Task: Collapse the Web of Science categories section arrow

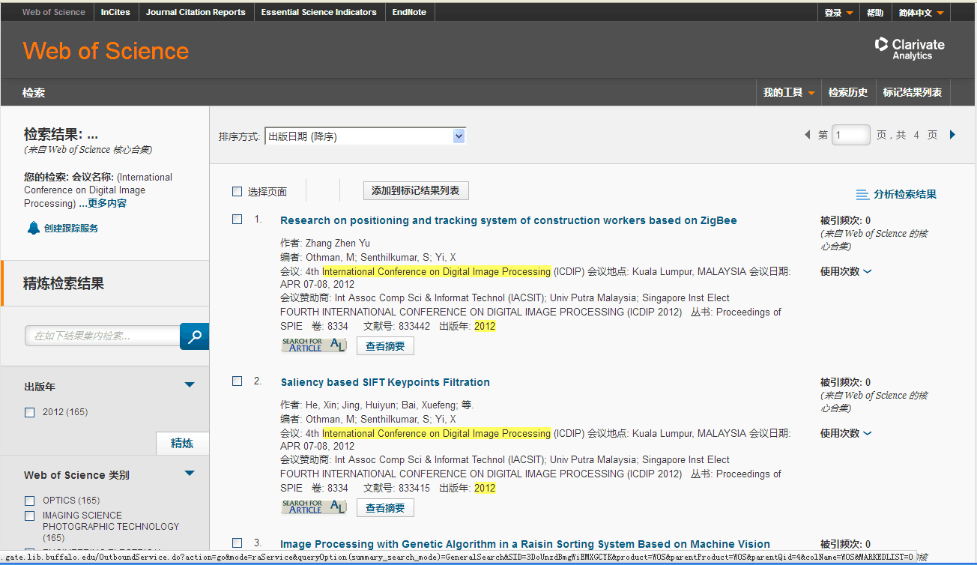Action: [x=190, y=474]
